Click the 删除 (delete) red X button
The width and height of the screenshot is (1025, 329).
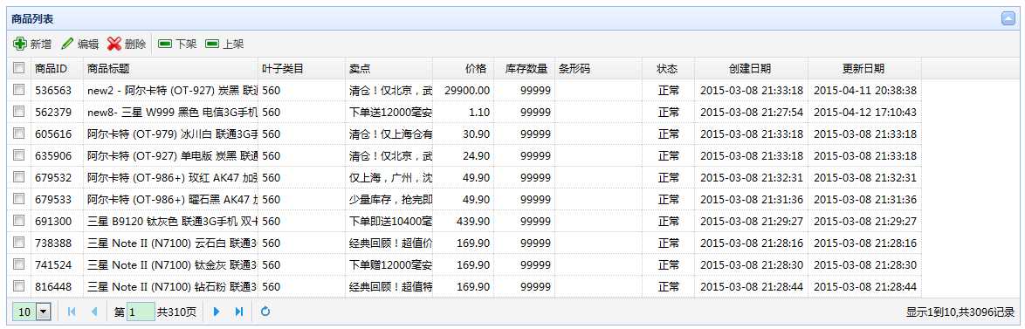[x=127, y=45]
